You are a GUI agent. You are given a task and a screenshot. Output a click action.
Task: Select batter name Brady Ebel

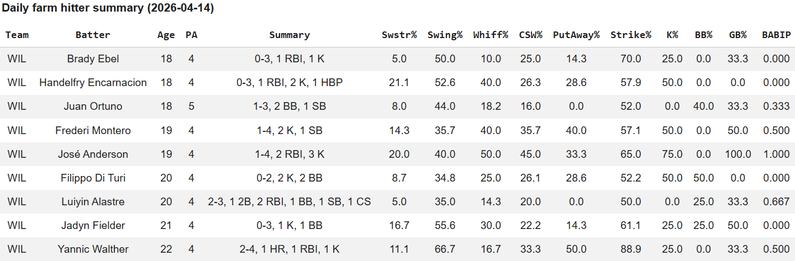tap(93, 59)
